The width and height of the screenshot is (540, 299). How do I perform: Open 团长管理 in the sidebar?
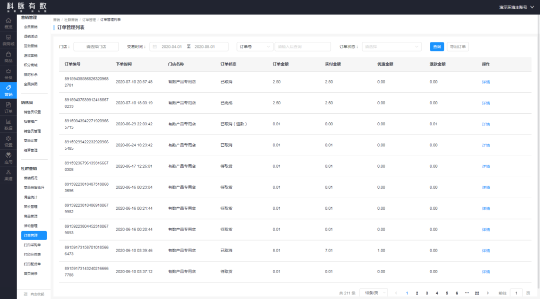click(x=30, y=207)
